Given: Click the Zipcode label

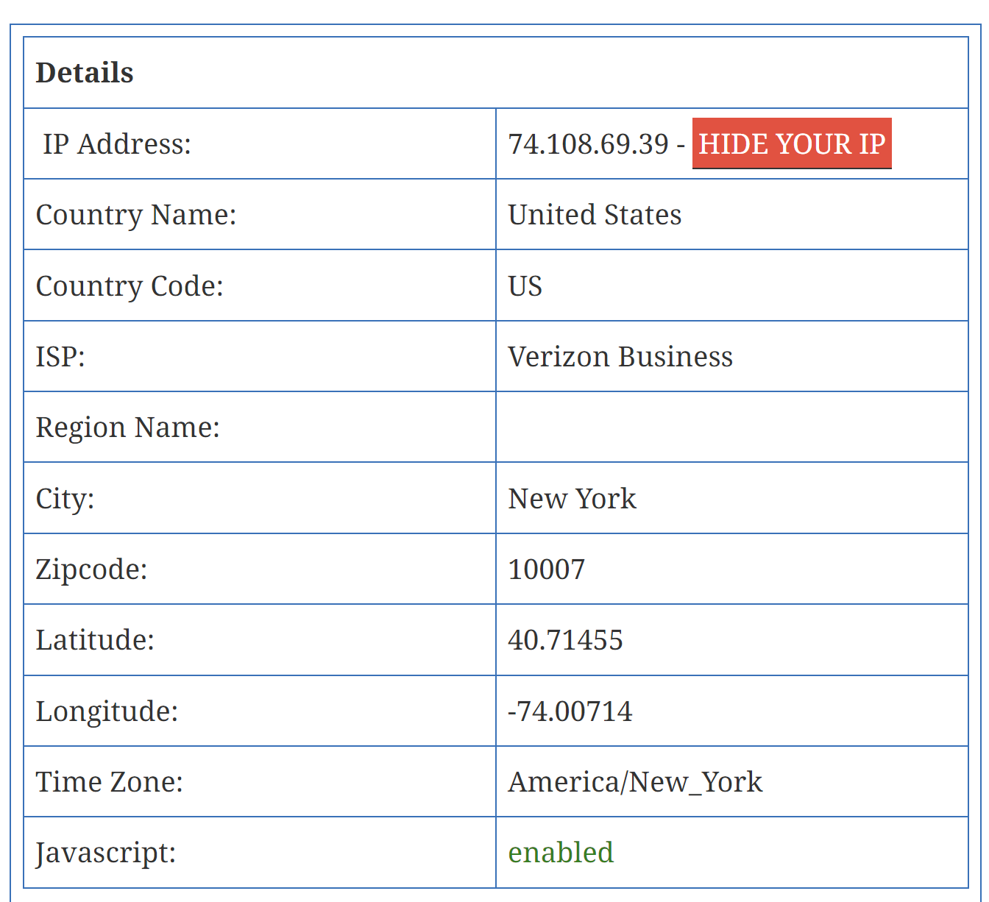Looking at the screenshot, I should pyautogui.click(x=91, y=569).
